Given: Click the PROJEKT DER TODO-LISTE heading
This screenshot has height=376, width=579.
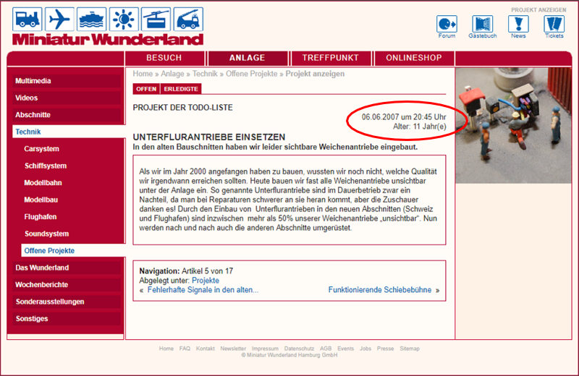Looking at the screenshot, I should pos(183,108).
